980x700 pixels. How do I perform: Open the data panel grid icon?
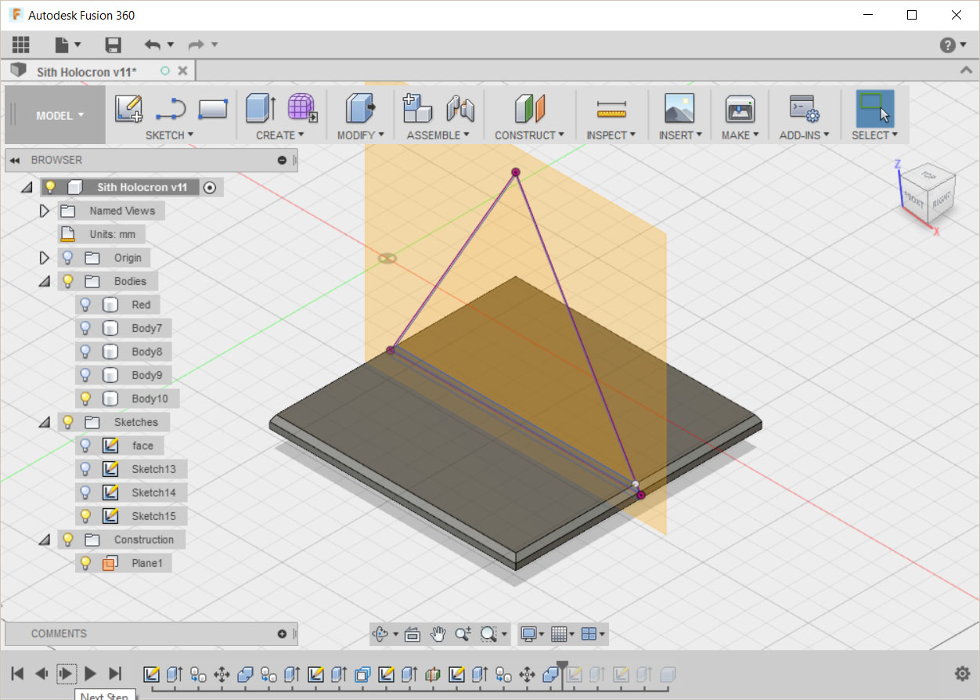[x=21, y=45]
